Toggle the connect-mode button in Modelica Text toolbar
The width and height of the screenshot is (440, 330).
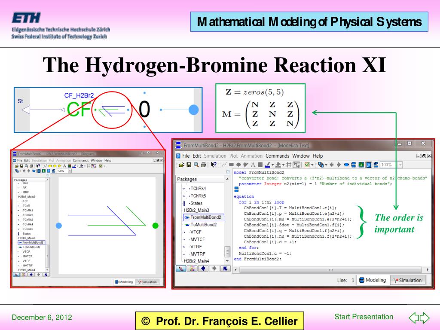(296, 165)
